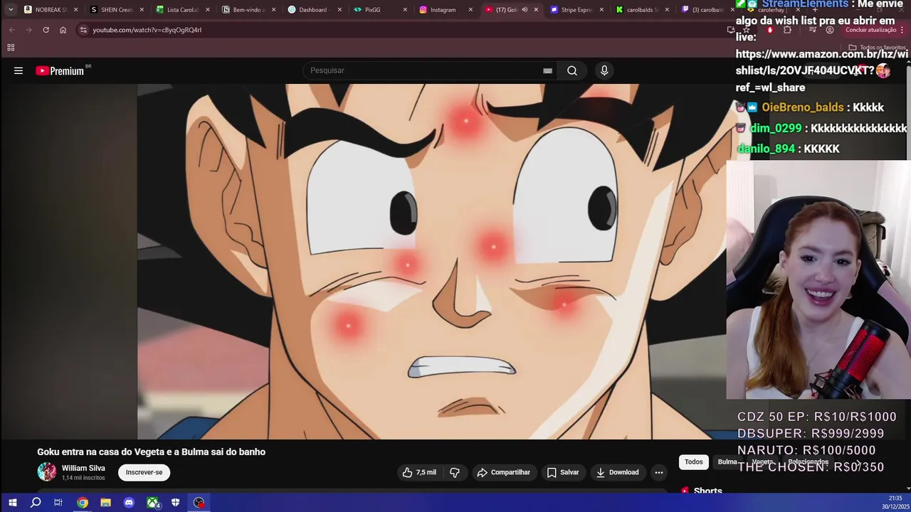Like the video with thumbs-up button
Screen dimensions: 911x512
point(418,472)
